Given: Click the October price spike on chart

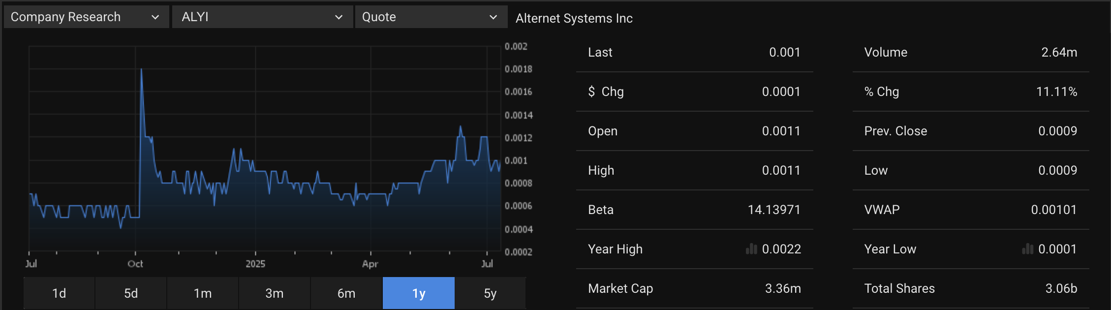Looking at the screenshot, I should pyautogui.click(x=141, y=71).
